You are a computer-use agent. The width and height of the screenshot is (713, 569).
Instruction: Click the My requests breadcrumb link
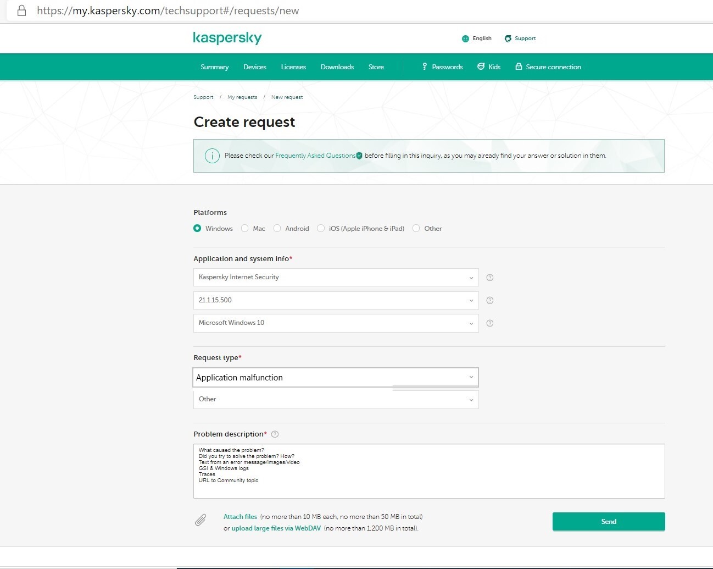[242, 97]
